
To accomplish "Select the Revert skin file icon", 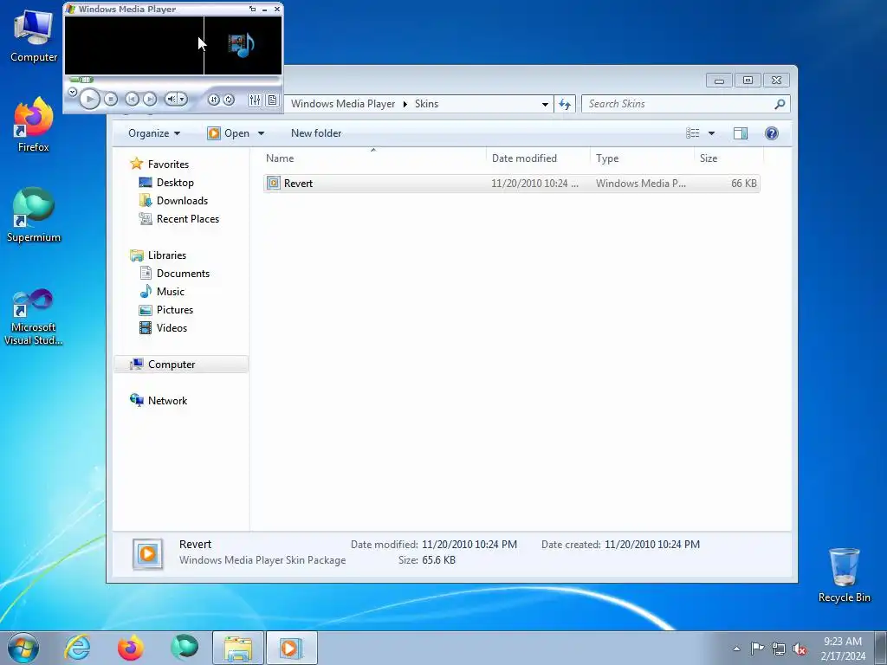I will pos(273,184).
